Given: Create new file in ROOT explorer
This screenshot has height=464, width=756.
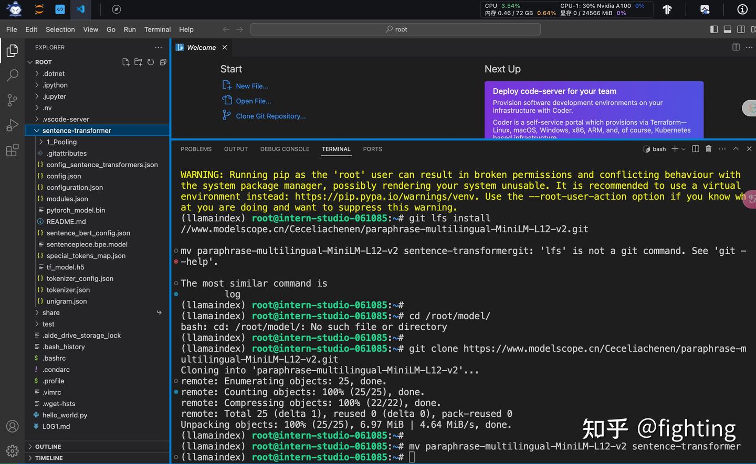Looking at the screenshot, I should 126,62.
